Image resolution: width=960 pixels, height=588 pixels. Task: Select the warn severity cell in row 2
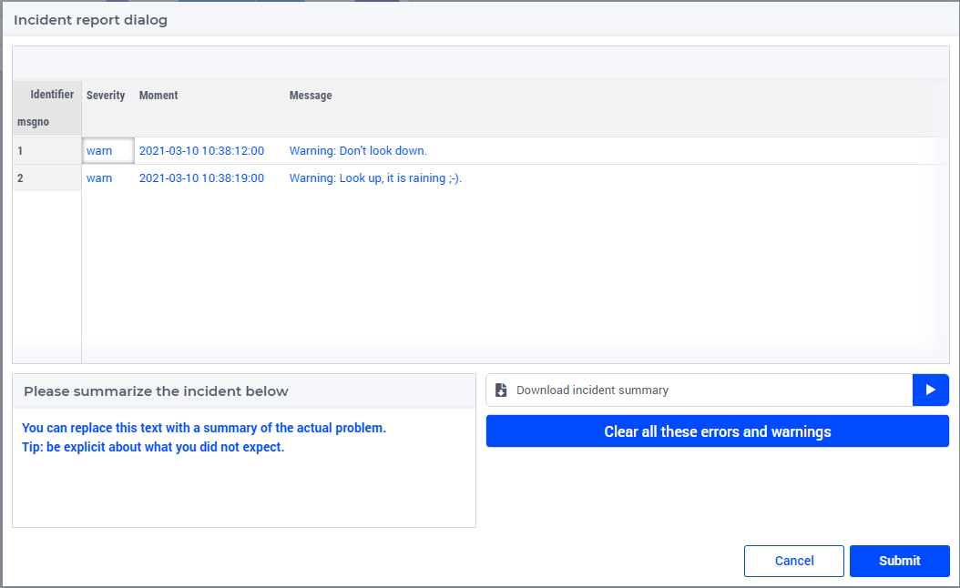click(x=107, y=178)
